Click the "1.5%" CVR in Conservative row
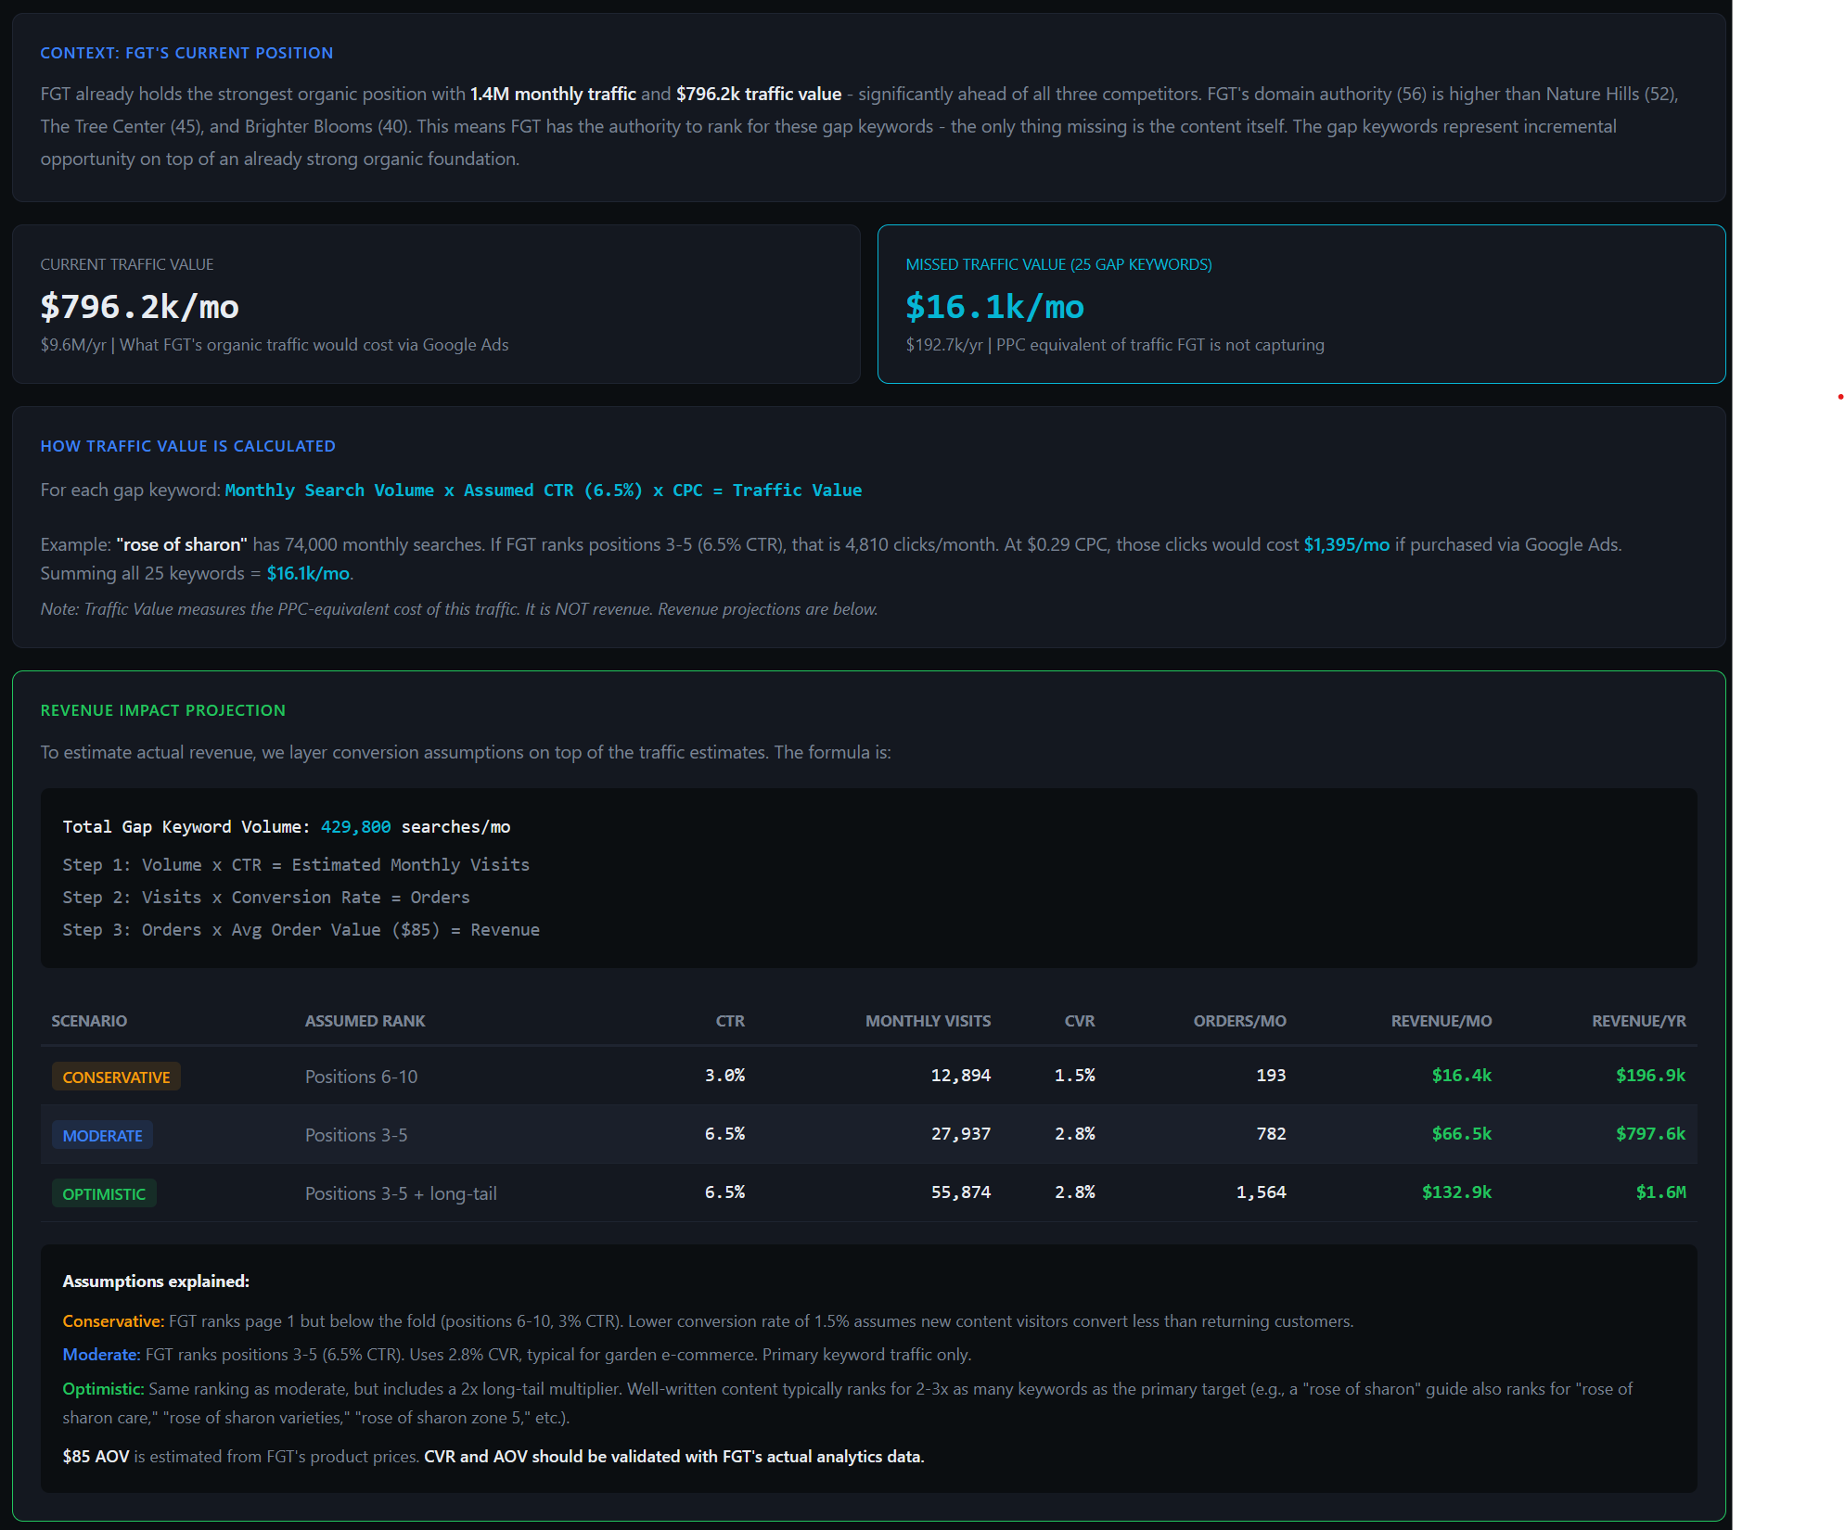 tap(1075, 1075)
